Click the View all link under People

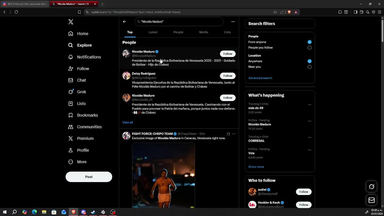[127, 122]
